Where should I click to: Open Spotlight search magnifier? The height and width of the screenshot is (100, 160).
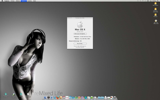pos(158,1)
